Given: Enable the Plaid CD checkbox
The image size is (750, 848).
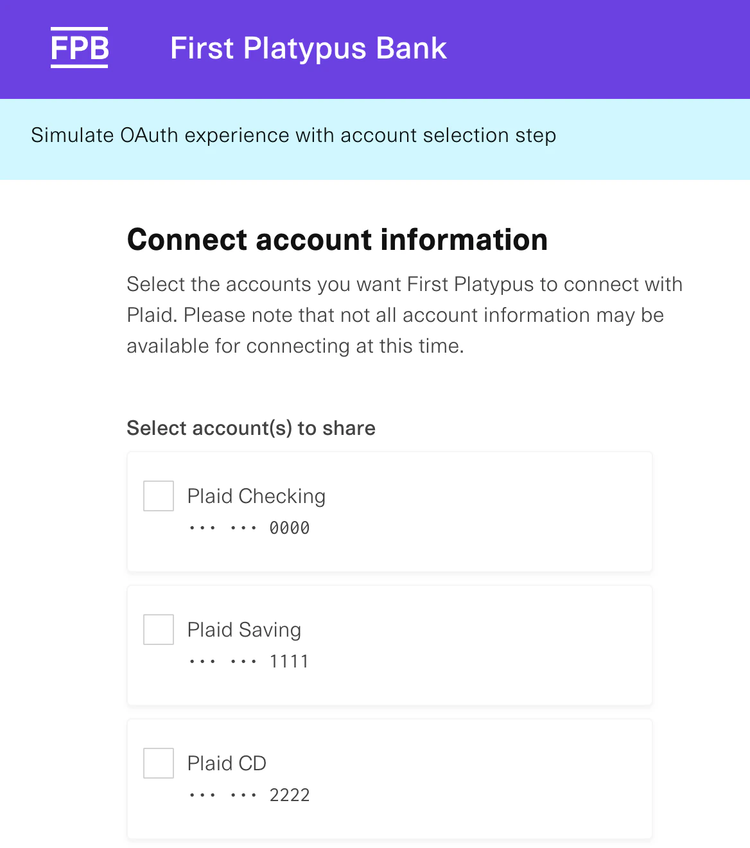Looking at the screenshot, I should click(x=159, y=763).
